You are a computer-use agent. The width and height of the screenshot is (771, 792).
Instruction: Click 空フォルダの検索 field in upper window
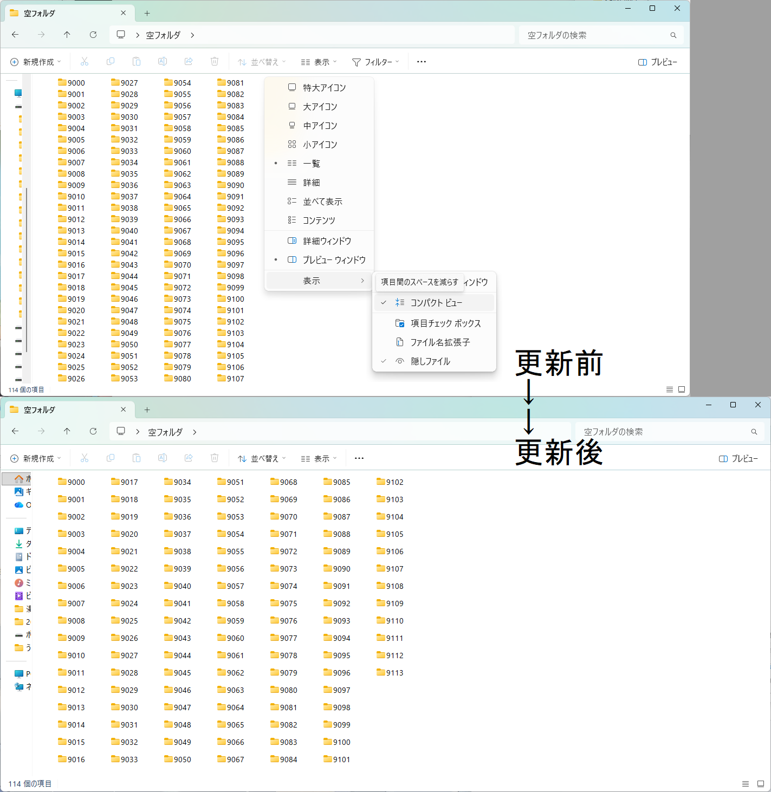[601, 35]
